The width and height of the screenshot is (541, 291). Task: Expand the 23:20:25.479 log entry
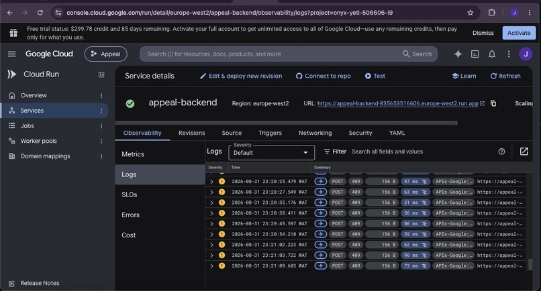(211, 182)
